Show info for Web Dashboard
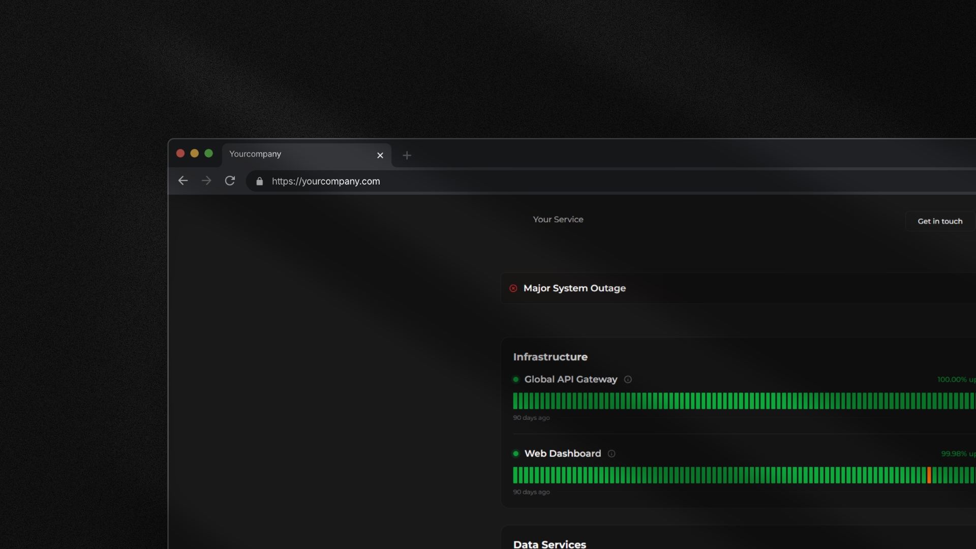Image resolution: width=976 pixels, height=549 pixels. [612, 454]
